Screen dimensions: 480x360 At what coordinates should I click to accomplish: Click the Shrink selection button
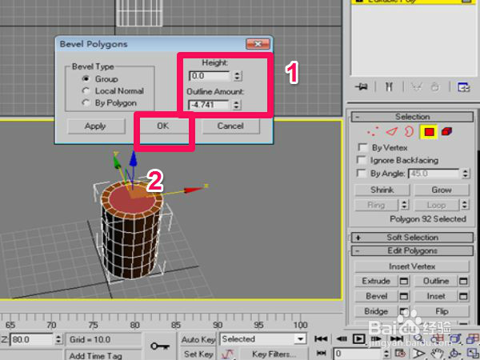[382, 190]
